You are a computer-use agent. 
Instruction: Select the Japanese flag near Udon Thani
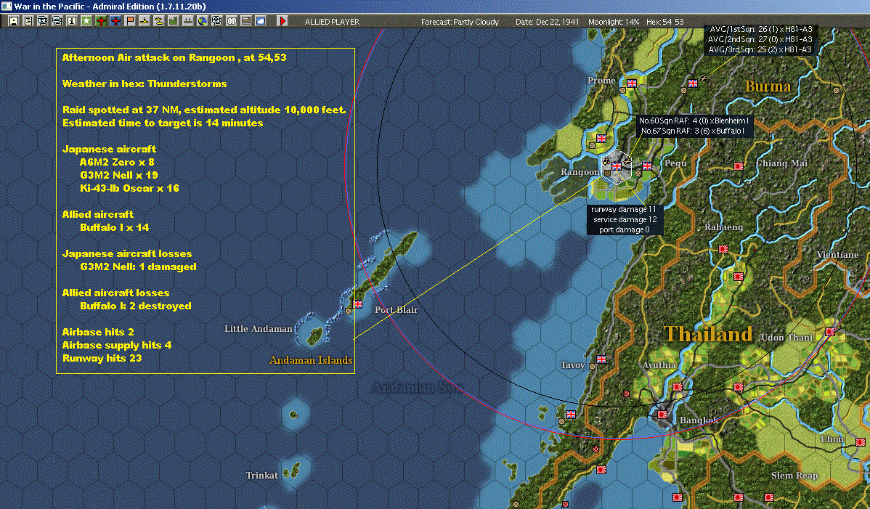pos(830,332)
